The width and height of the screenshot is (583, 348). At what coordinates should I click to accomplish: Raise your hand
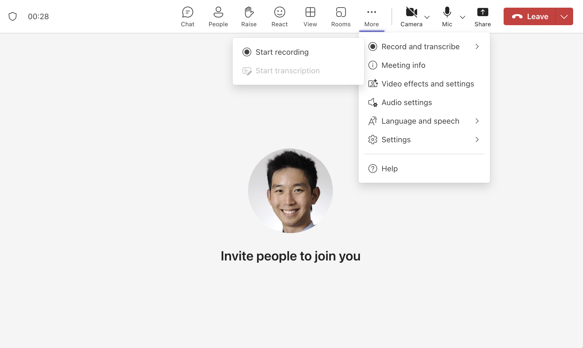coord(249,16)
